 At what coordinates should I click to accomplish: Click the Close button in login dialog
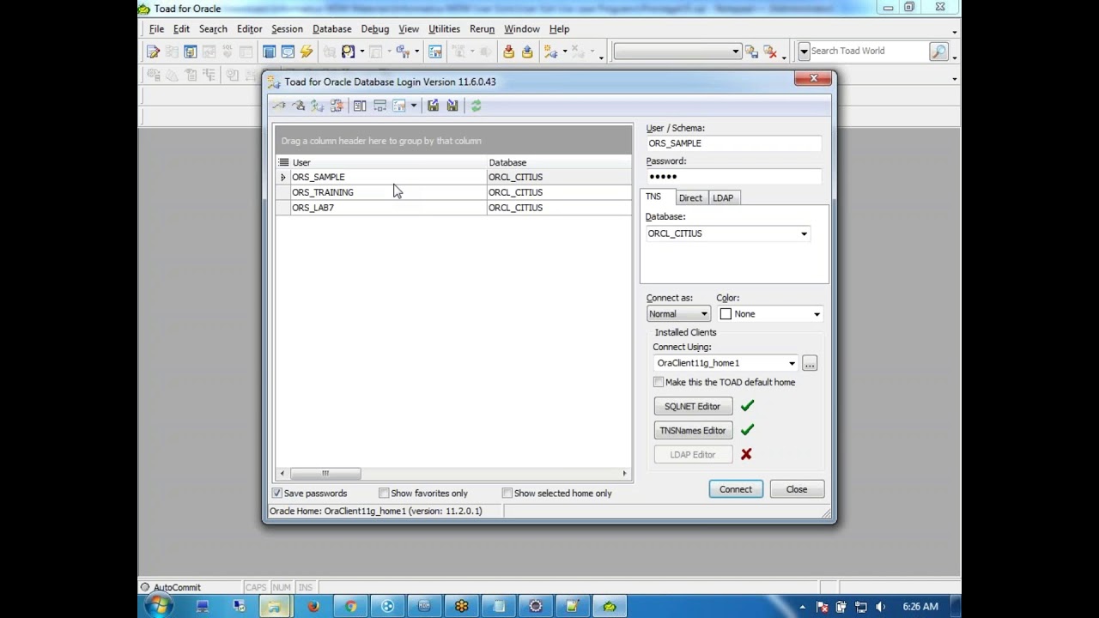[x=797, y=489]
